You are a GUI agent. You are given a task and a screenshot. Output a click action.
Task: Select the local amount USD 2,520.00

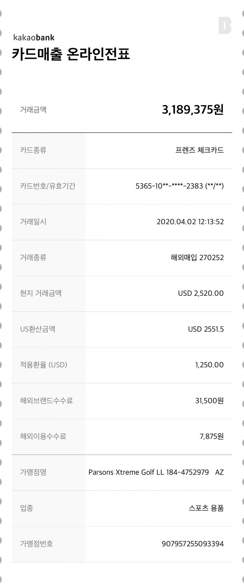point(201,293)
